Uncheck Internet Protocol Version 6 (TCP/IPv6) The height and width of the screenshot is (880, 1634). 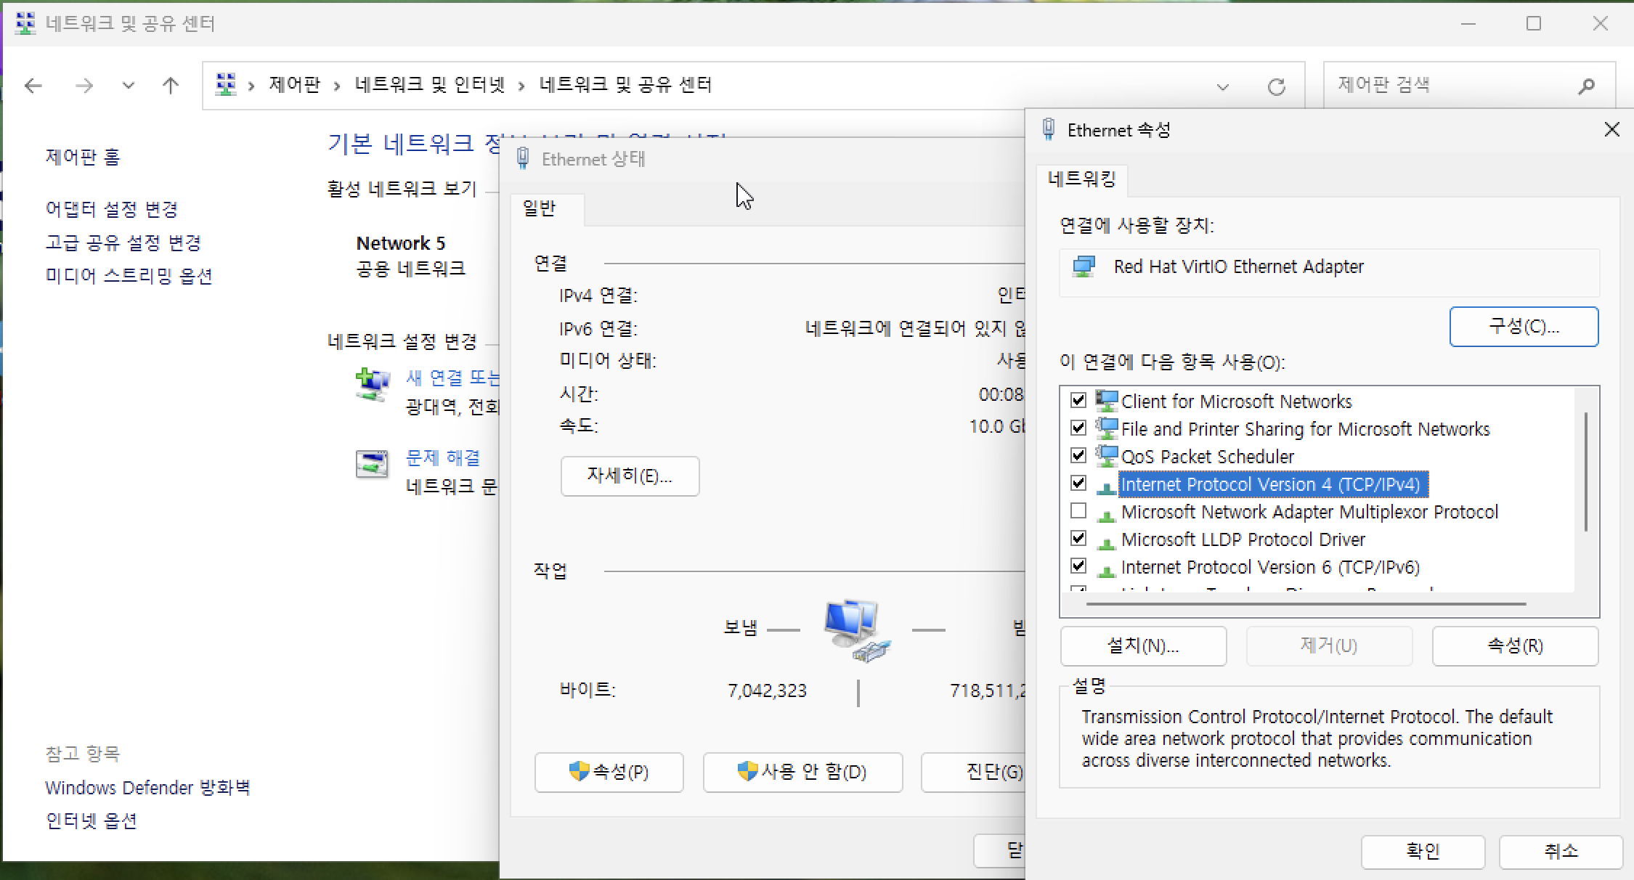1078,566
